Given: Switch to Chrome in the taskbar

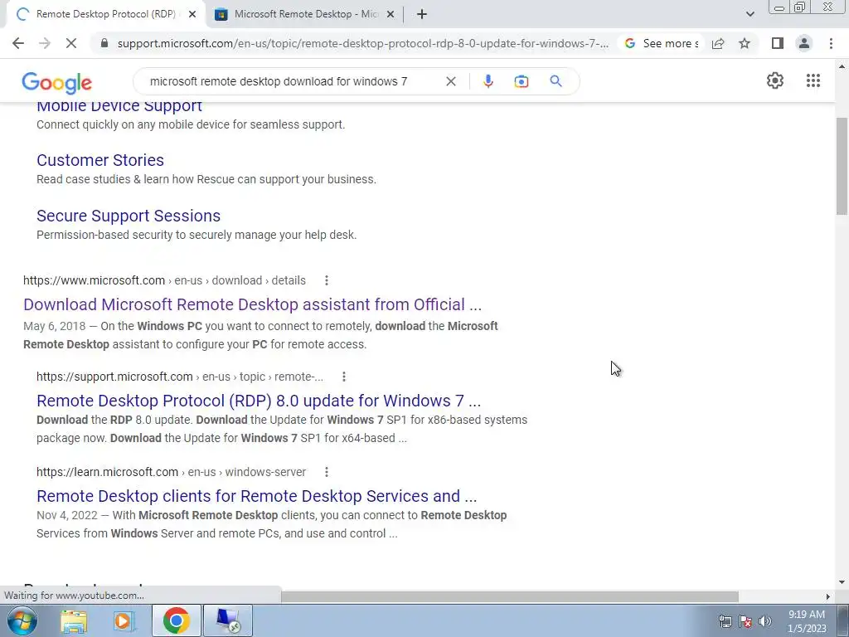Looking at the screenshot, I should coord(176,620).
